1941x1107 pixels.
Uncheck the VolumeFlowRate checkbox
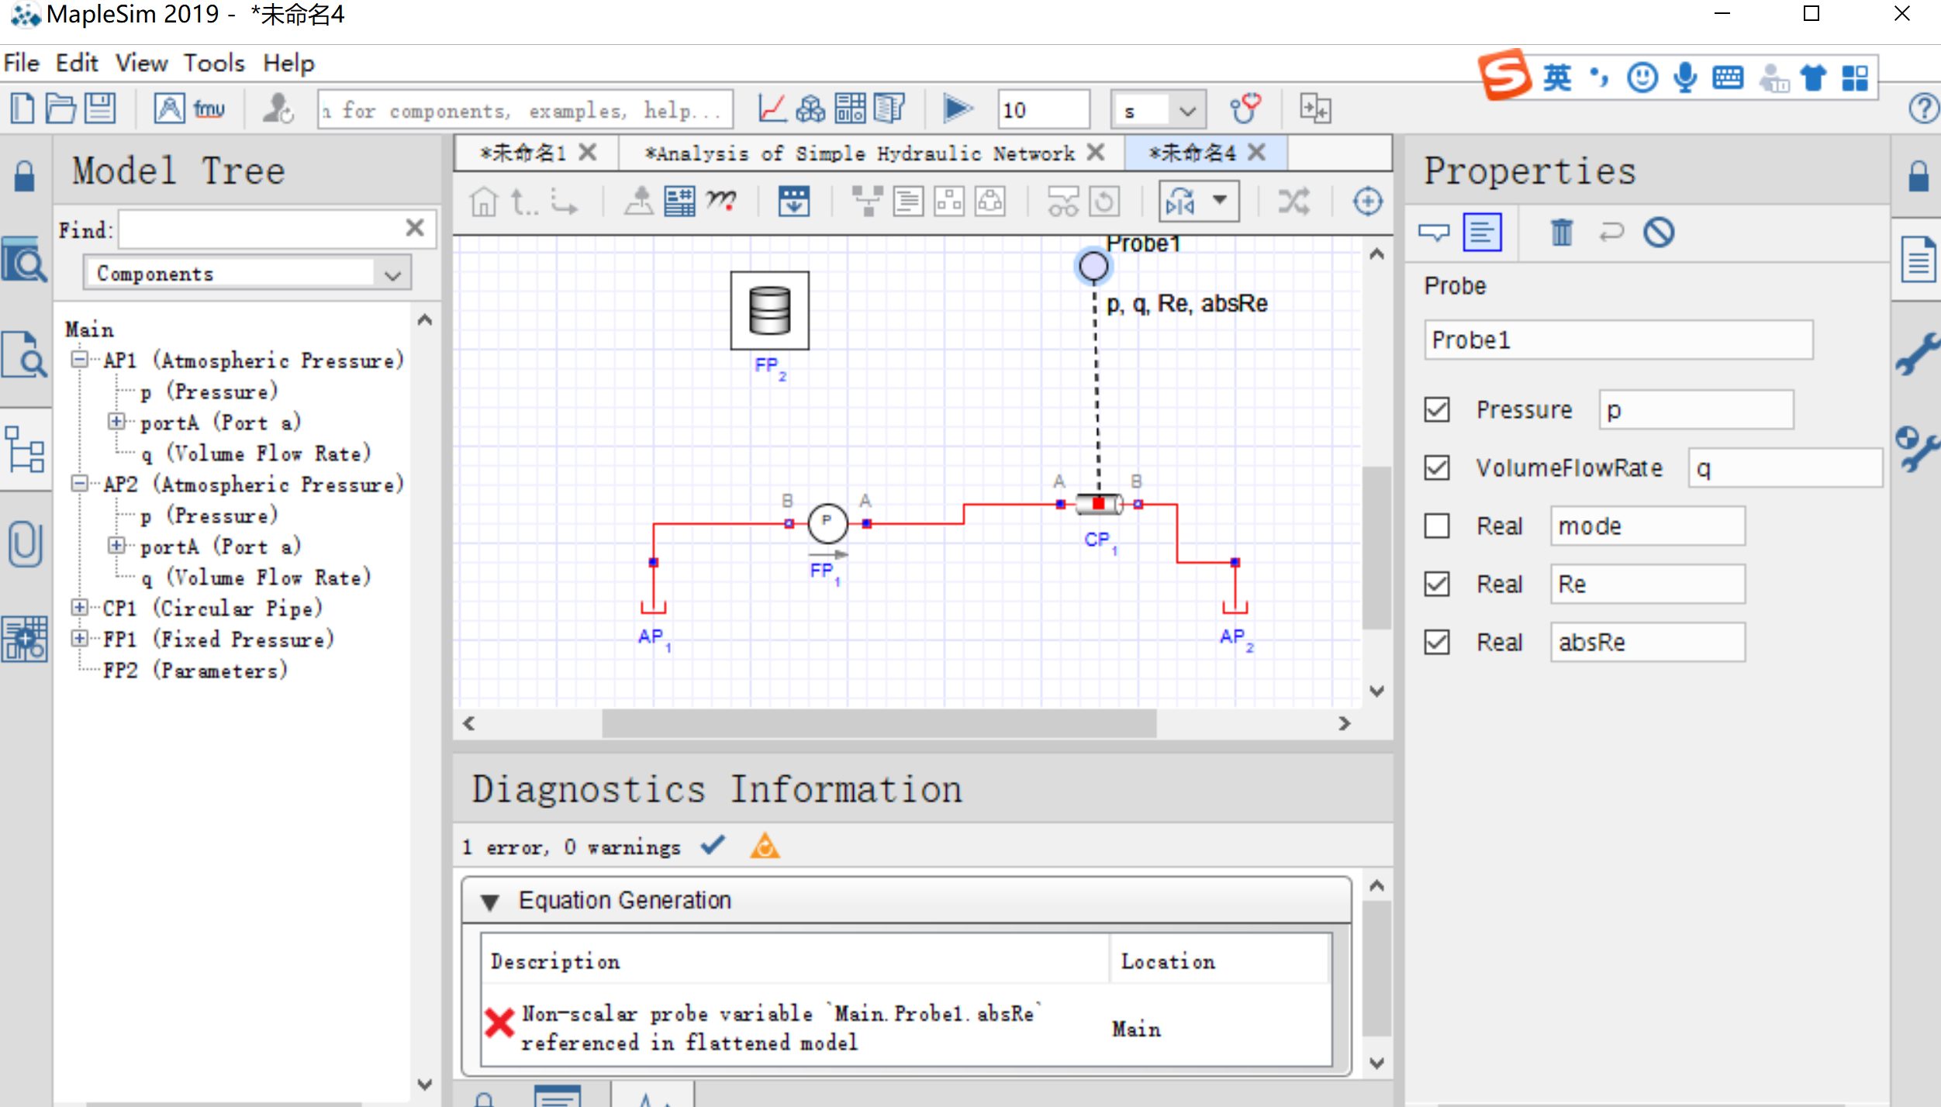1436,467
